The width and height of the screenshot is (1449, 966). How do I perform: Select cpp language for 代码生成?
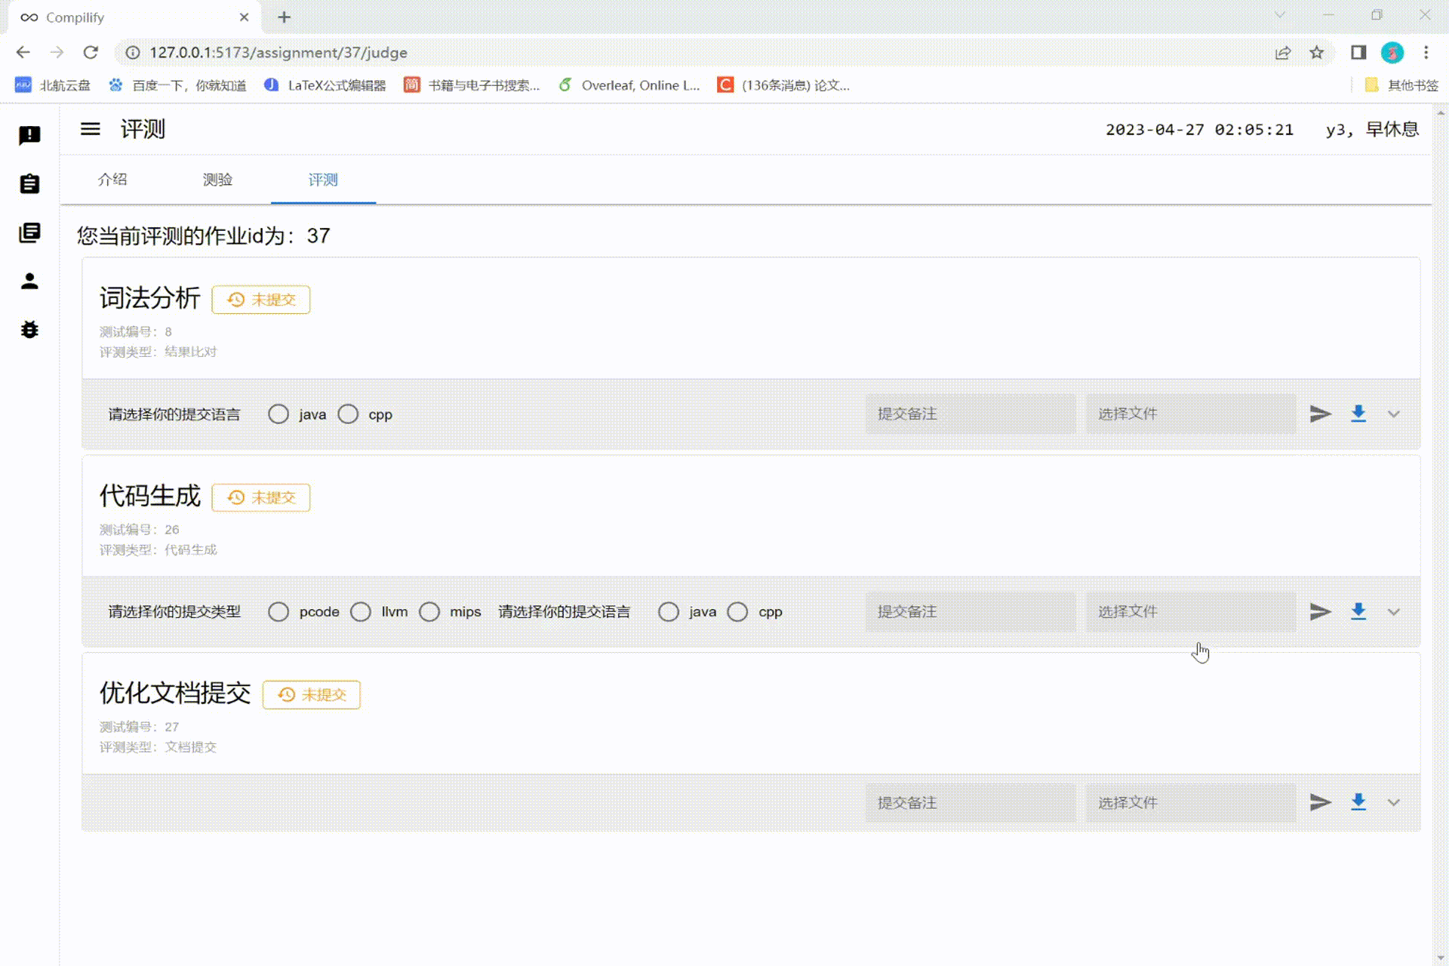pos(738,612)
